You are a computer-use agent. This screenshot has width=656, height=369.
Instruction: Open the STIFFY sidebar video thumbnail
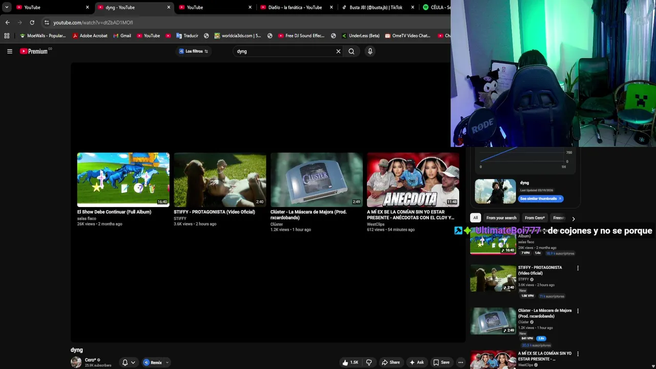click(x=493, y=278)
